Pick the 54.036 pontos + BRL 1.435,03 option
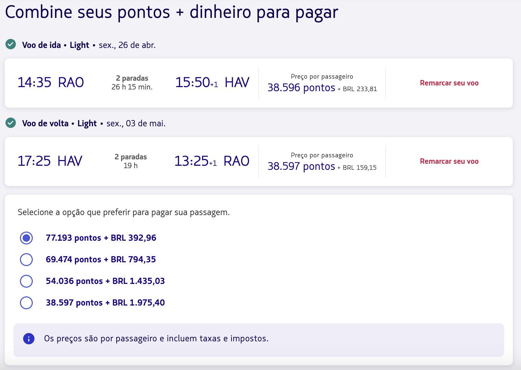This screenshot has height=370, width=521. coord(26,281)
